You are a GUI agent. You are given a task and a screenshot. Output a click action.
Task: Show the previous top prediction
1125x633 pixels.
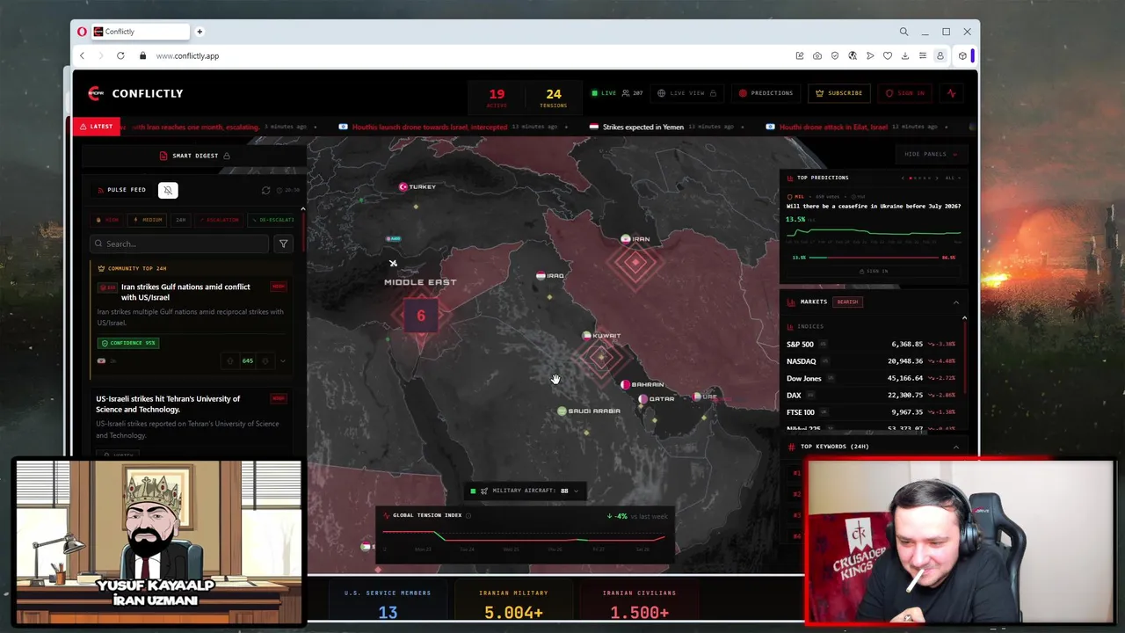(903, 178)
